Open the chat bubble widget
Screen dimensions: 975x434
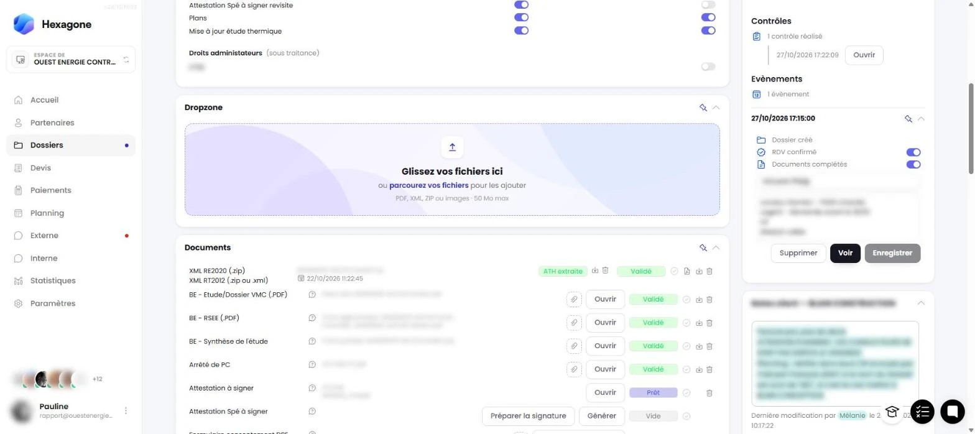(x=951, y=411)
